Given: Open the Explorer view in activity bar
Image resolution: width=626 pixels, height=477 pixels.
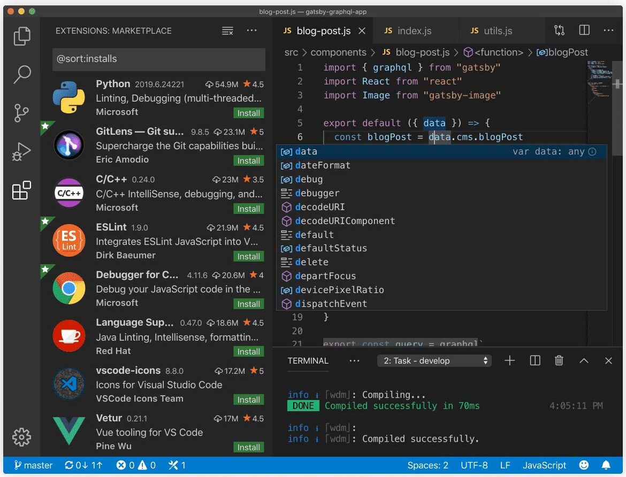Looking at the screenshot, I should point(22,36).
